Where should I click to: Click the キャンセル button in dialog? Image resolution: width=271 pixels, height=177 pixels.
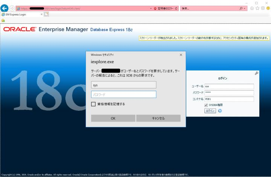[x=158, y=118]
